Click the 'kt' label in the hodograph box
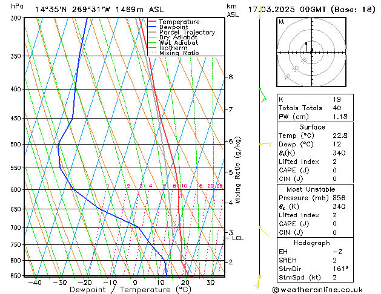The image size is (381, 294). pos(282,21)
